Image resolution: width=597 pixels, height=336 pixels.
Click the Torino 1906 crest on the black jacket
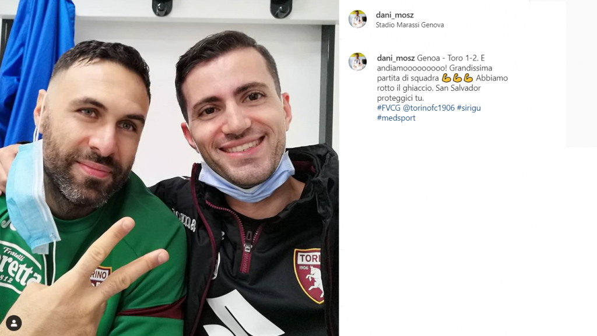click(309, 275)
